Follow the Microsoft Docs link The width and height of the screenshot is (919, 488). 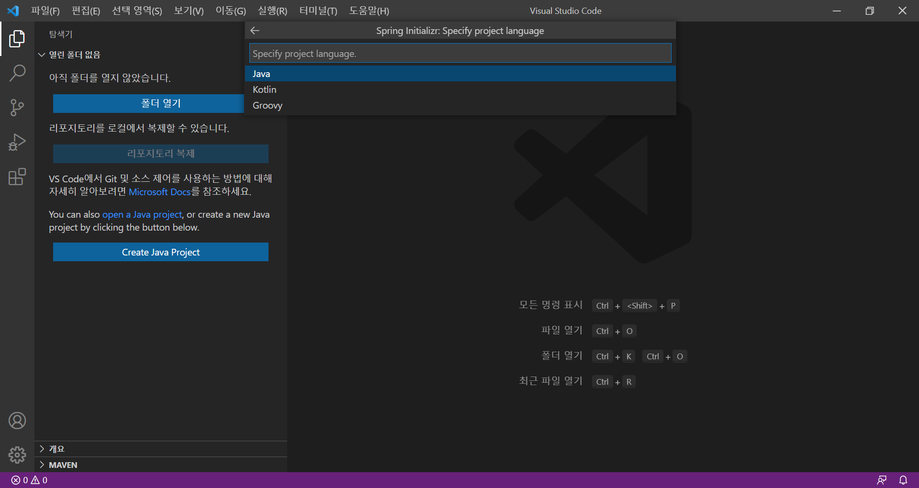[x=160, y=192]
